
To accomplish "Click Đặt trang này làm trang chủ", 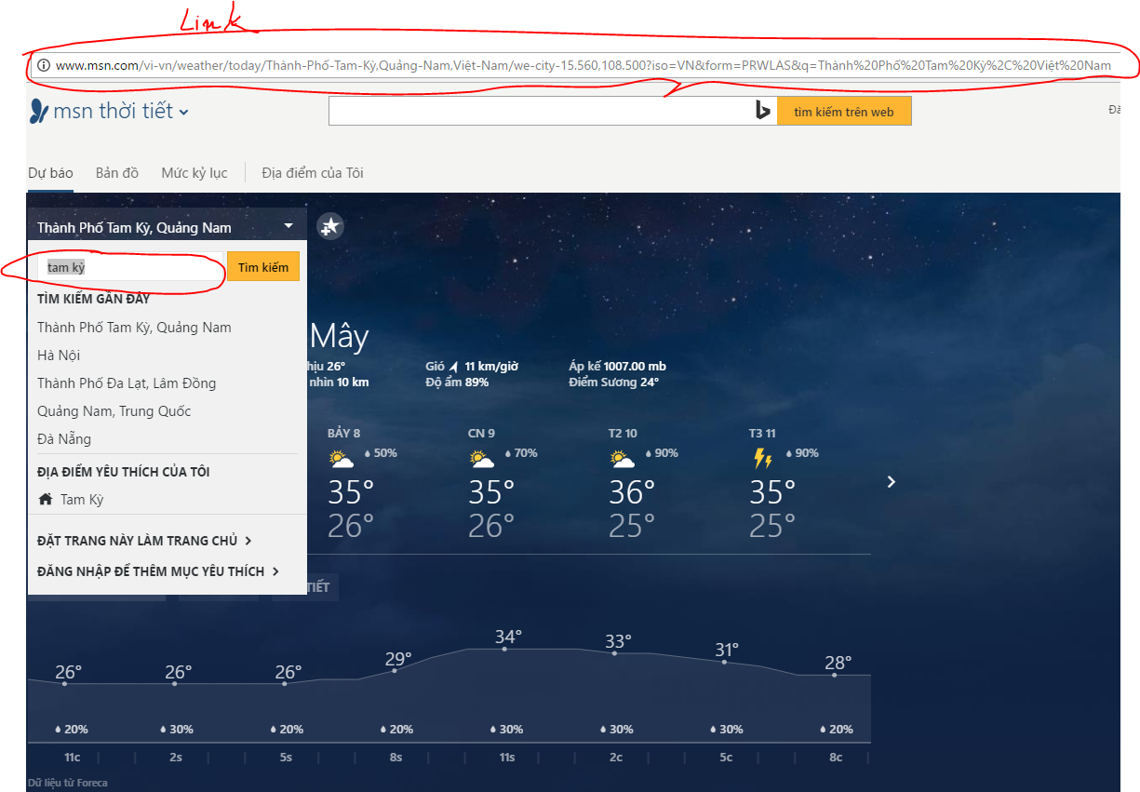I will point(144,541).
